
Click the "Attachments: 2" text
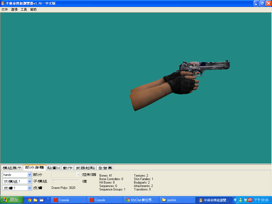pyautogui.click(x=143, y=186)
